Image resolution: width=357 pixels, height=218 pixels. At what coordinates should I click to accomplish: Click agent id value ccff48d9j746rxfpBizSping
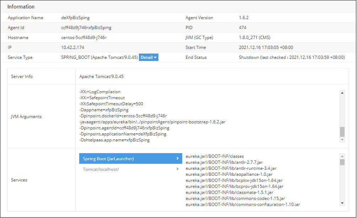(86, 28)
